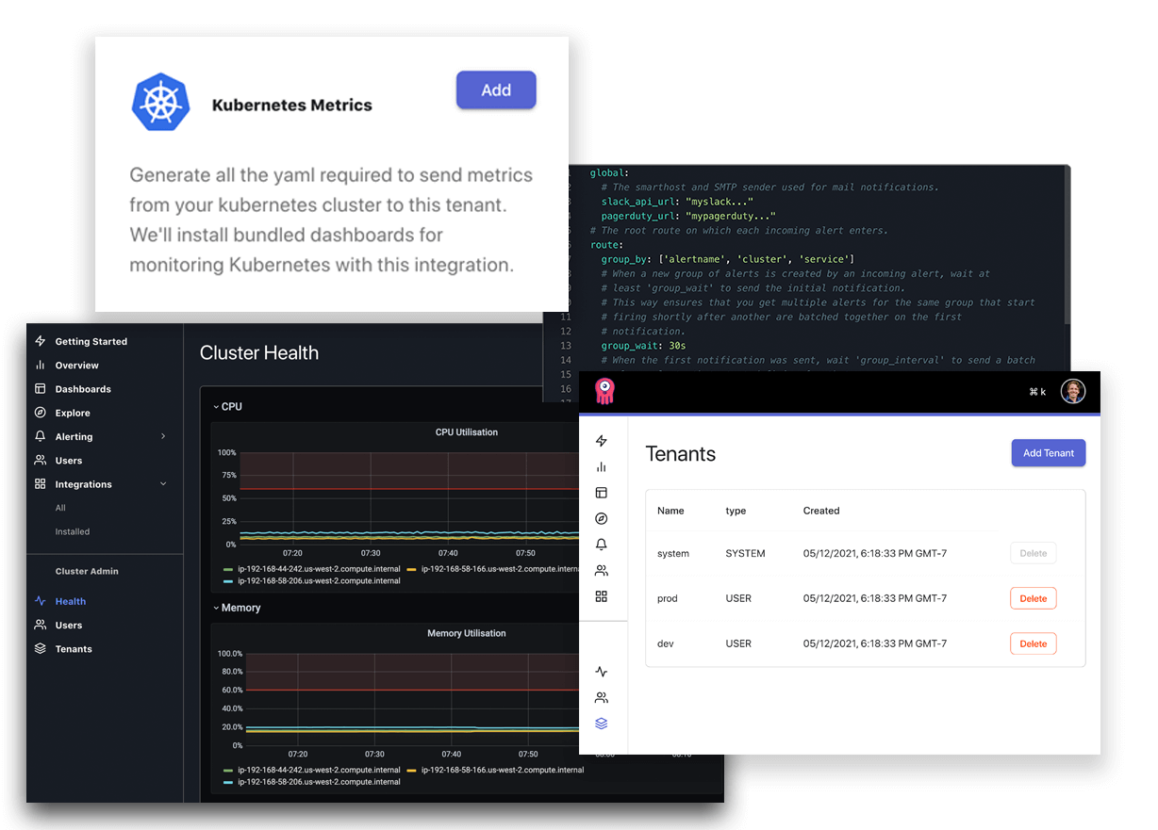Select the dev tenant name cell
The height and width of the screenshot is (830, 1158).
666,643
